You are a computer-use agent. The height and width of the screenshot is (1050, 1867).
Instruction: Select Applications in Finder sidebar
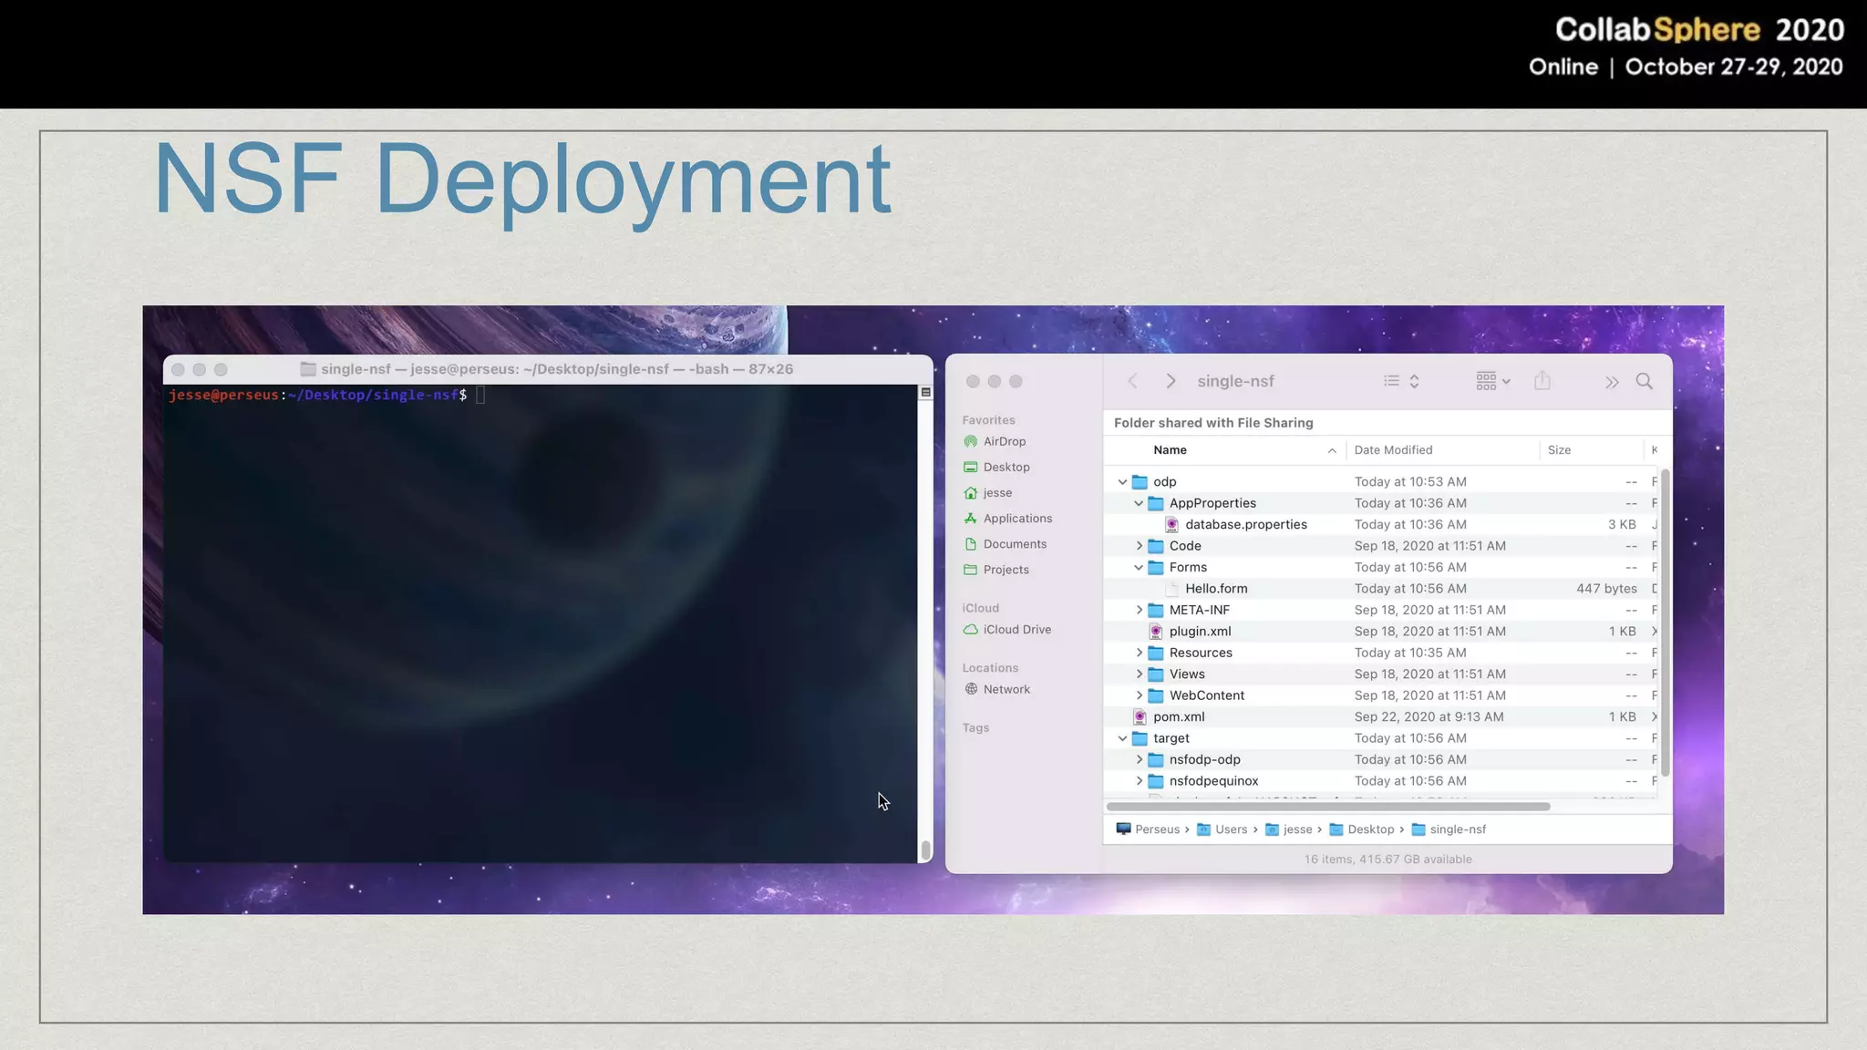click(x=1007, y=518)
